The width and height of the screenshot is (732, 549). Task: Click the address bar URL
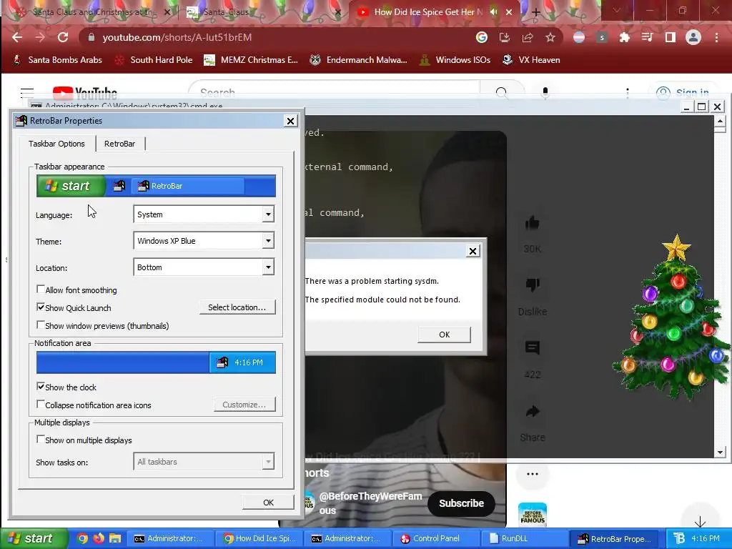(x=177, y=37)
